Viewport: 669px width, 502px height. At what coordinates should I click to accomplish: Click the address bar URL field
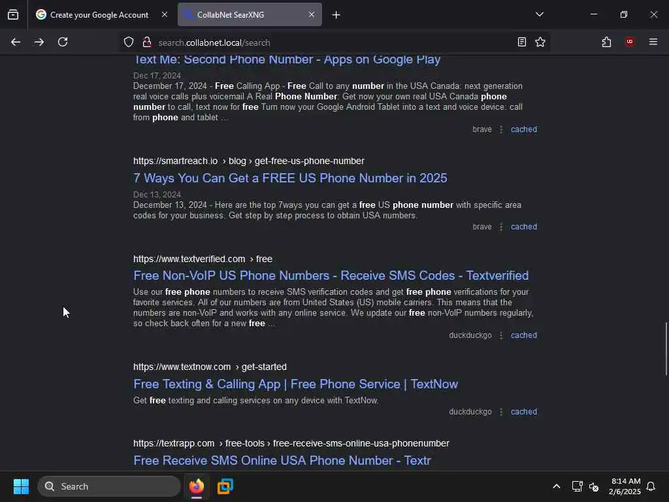[335, 42]
